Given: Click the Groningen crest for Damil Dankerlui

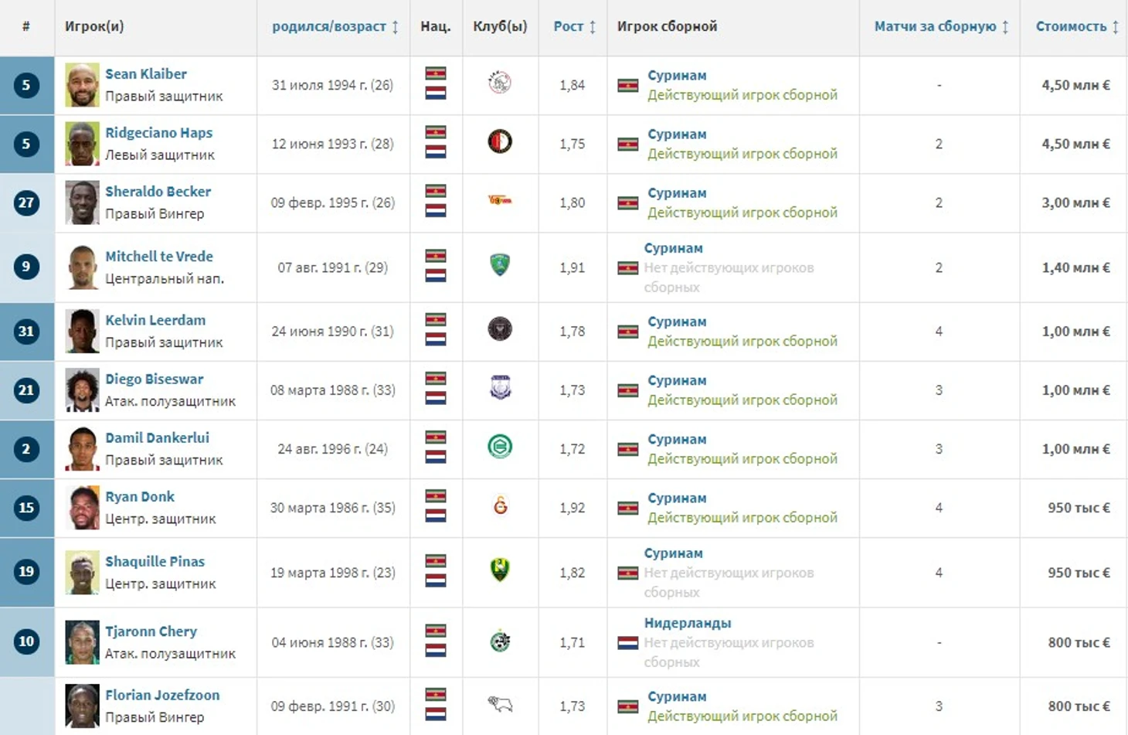Looking at the screenshot, I should coord(500,447).
